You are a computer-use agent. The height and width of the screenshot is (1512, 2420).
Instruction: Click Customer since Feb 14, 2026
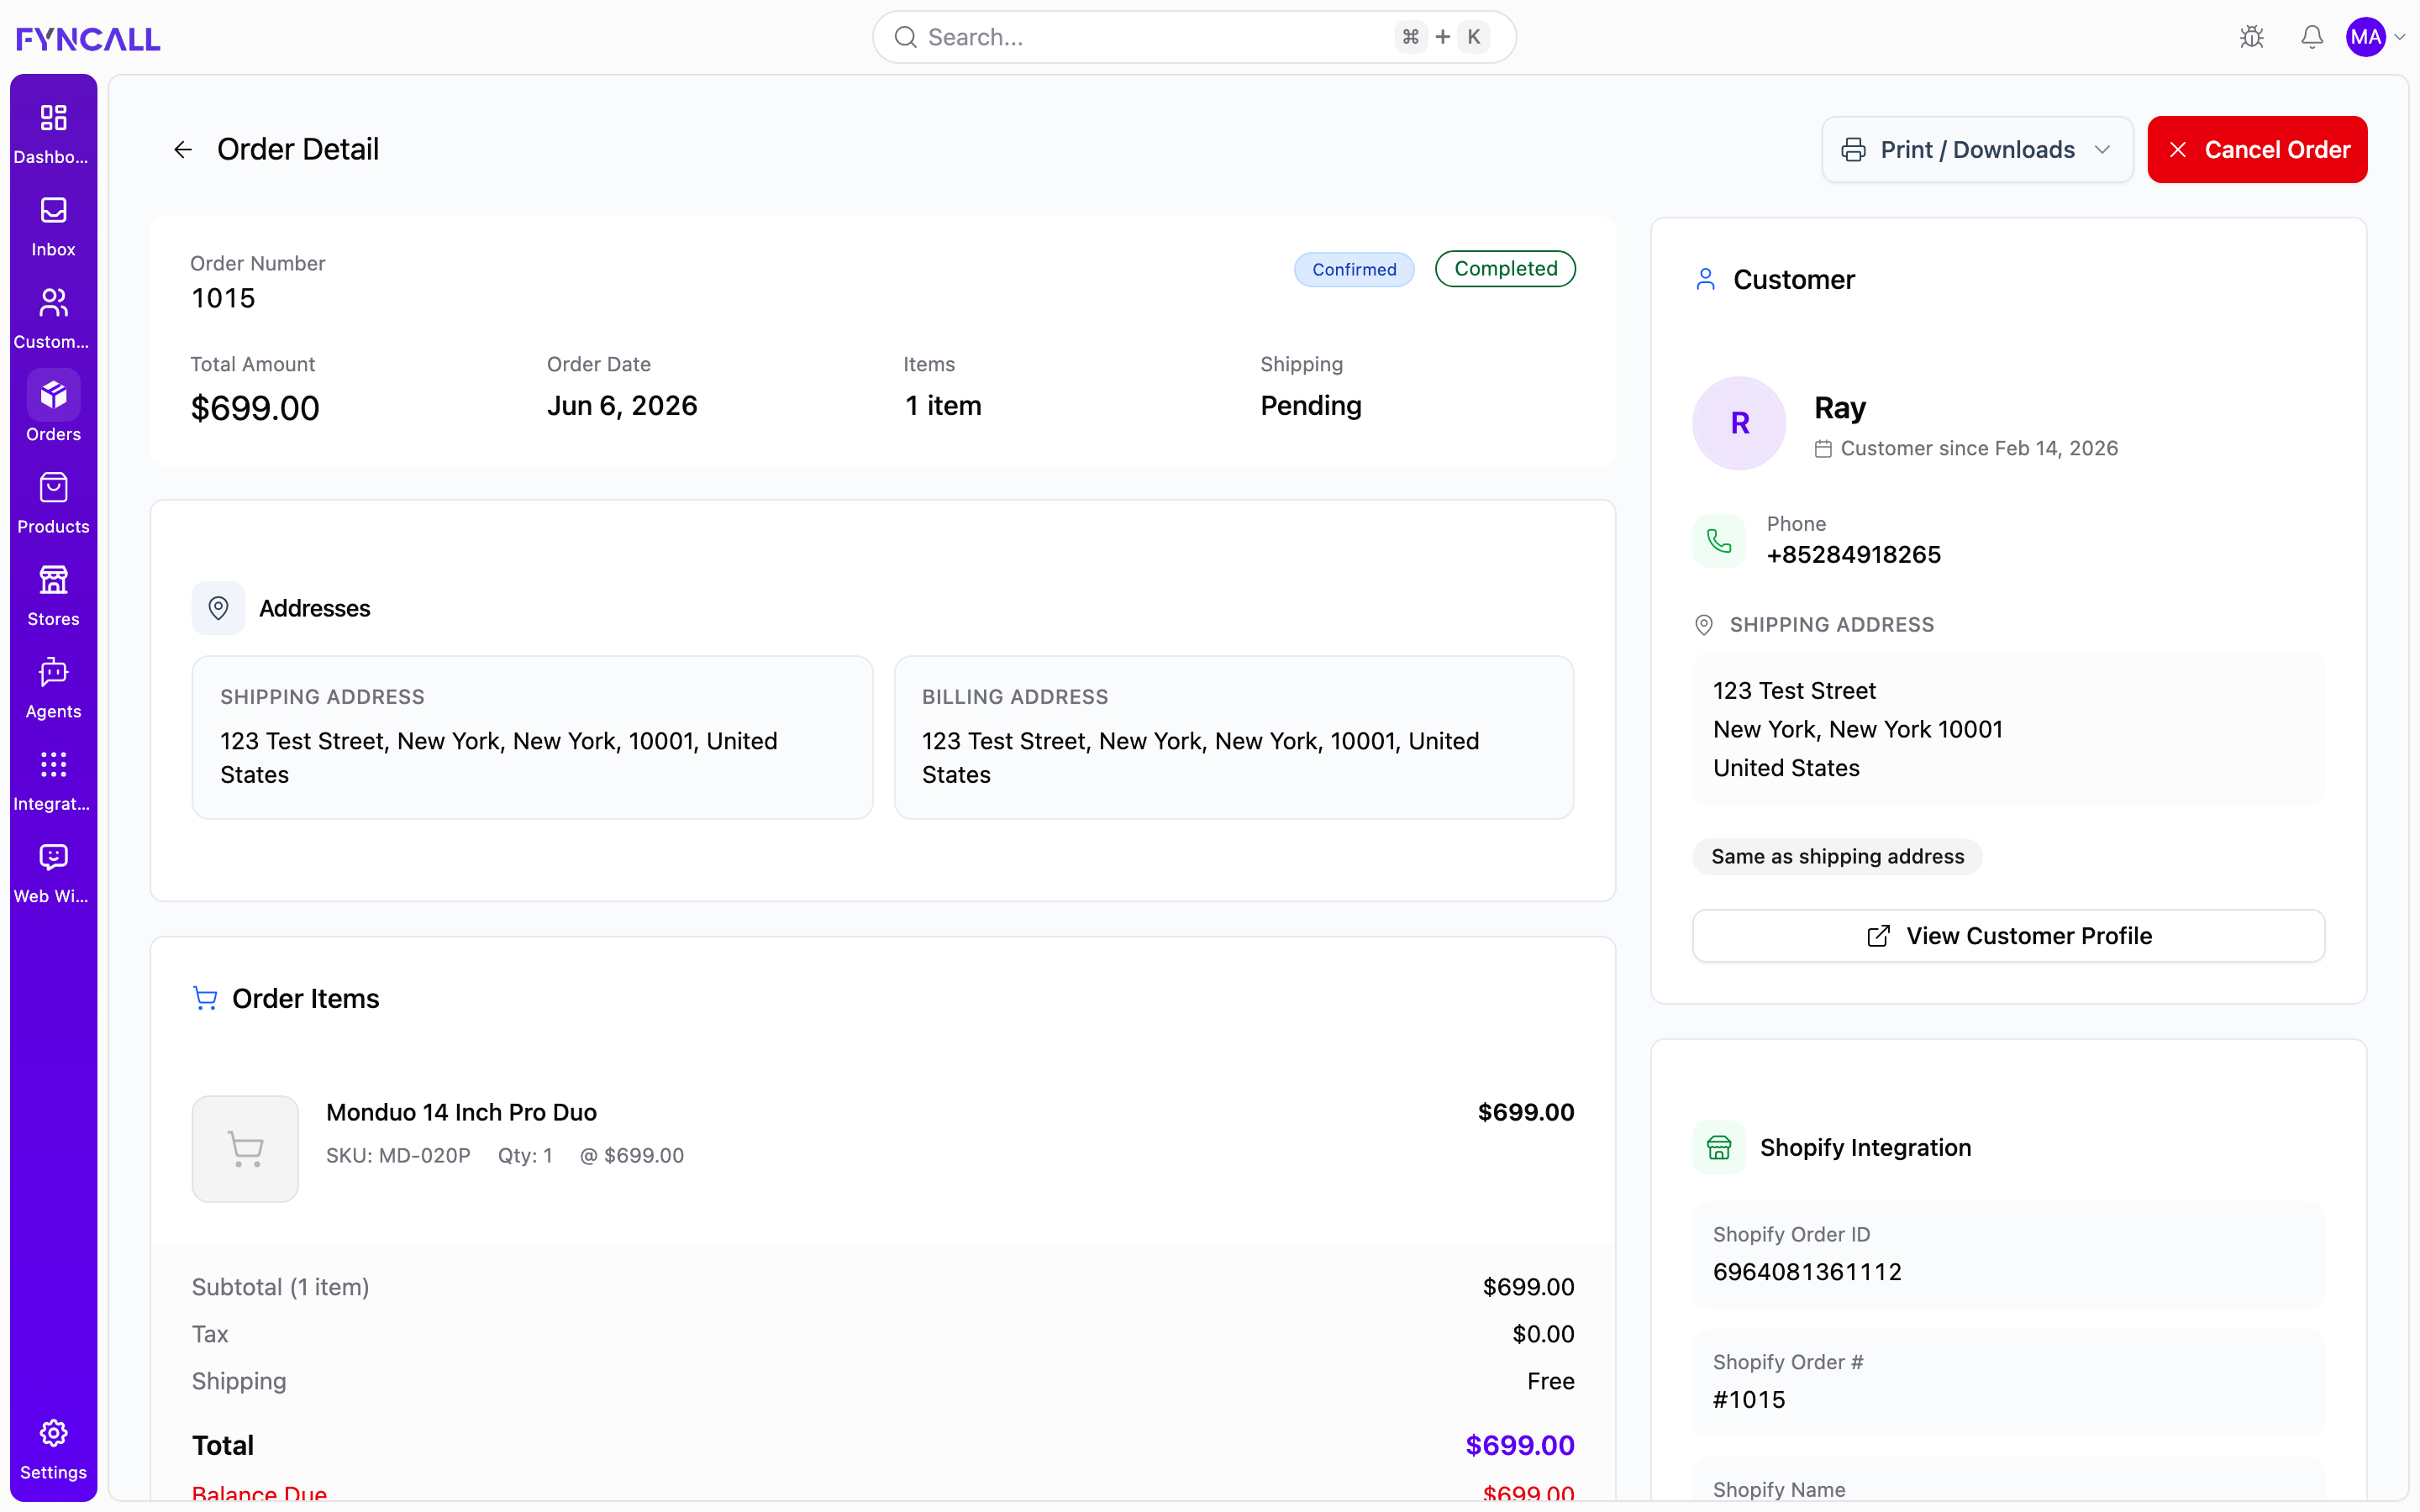click(1979, 448)
